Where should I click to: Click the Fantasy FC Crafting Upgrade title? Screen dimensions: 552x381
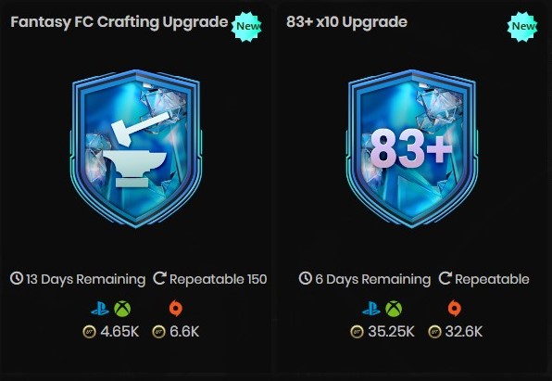point(119,22)
